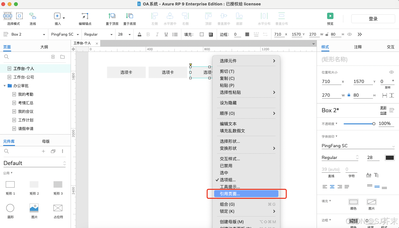This screenshot has height=228, width=399.
Task: Click the search icon in pages panel
Action: coord(6,57)
